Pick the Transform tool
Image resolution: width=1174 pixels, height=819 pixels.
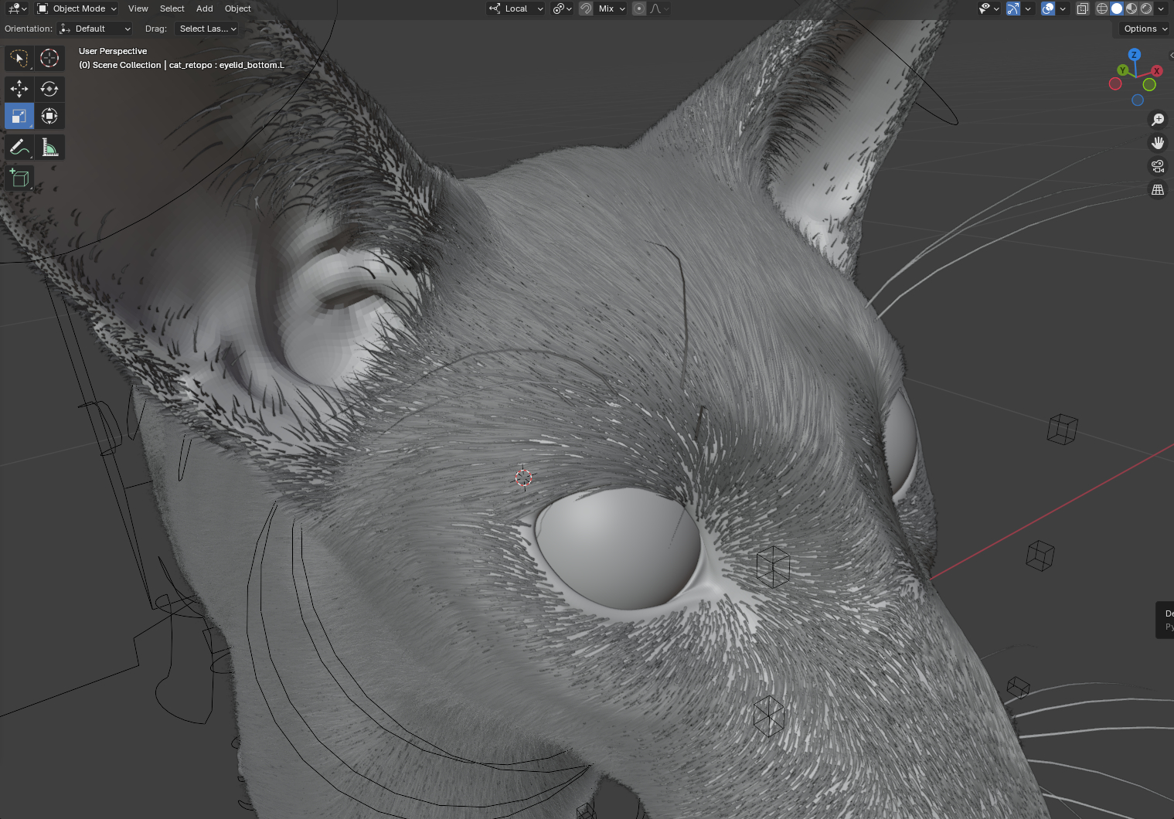tap(49, 116)
